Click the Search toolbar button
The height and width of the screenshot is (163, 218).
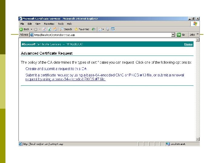66,29
